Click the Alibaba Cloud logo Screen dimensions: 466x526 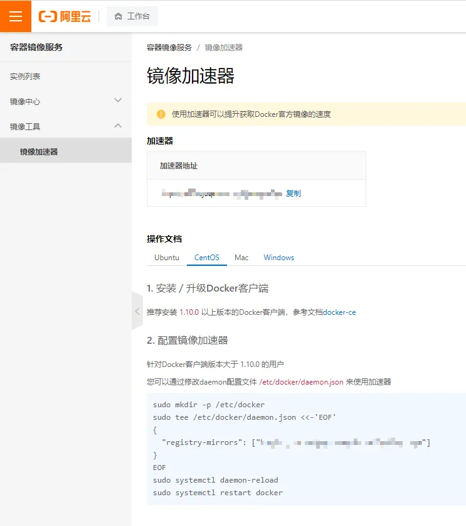click(x=65, y=16)
